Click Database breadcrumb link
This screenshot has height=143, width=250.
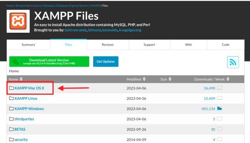point(49,6)
